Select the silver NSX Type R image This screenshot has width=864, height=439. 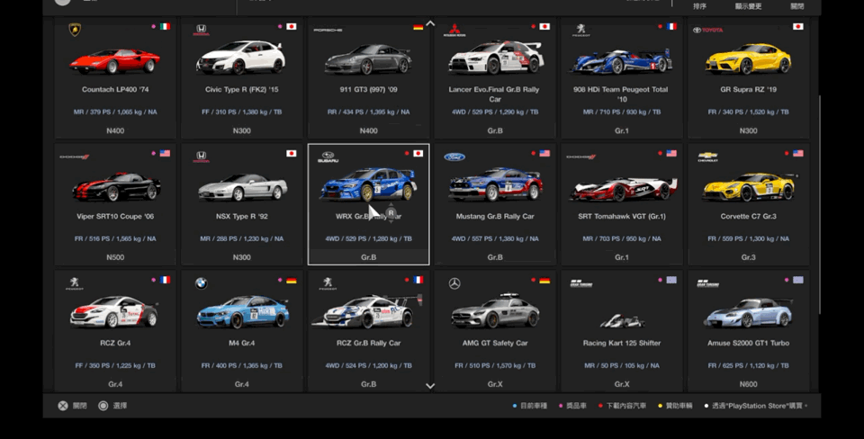(x=242, y=187)
